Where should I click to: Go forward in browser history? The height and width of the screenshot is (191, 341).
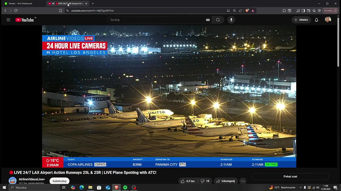tap(10, 11)
